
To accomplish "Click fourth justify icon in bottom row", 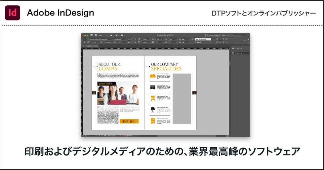I will 227,42.
